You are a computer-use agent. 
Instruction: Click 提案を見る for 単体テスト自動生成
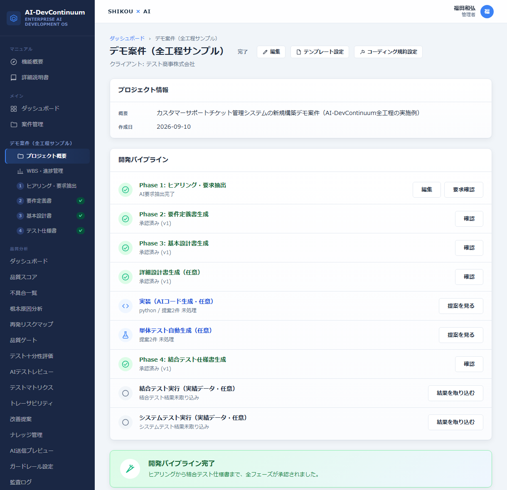(461, 335)
